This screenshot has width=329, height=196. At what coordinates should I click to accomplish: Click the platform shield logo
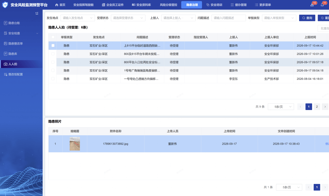(5, 5)
